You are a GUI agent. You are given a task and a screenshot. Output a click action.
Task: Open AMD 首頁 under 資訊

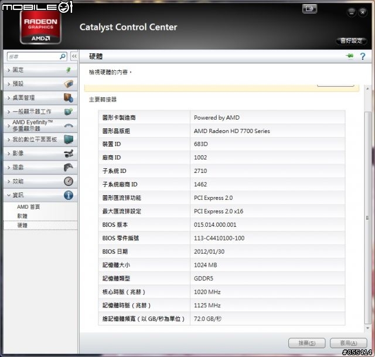(x=29, y=207)
